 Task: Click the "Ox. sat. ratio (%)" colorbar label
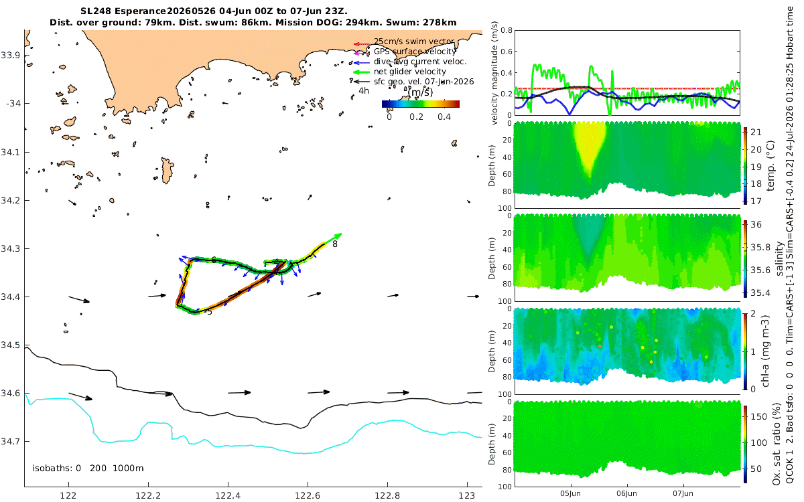[777, 444]
